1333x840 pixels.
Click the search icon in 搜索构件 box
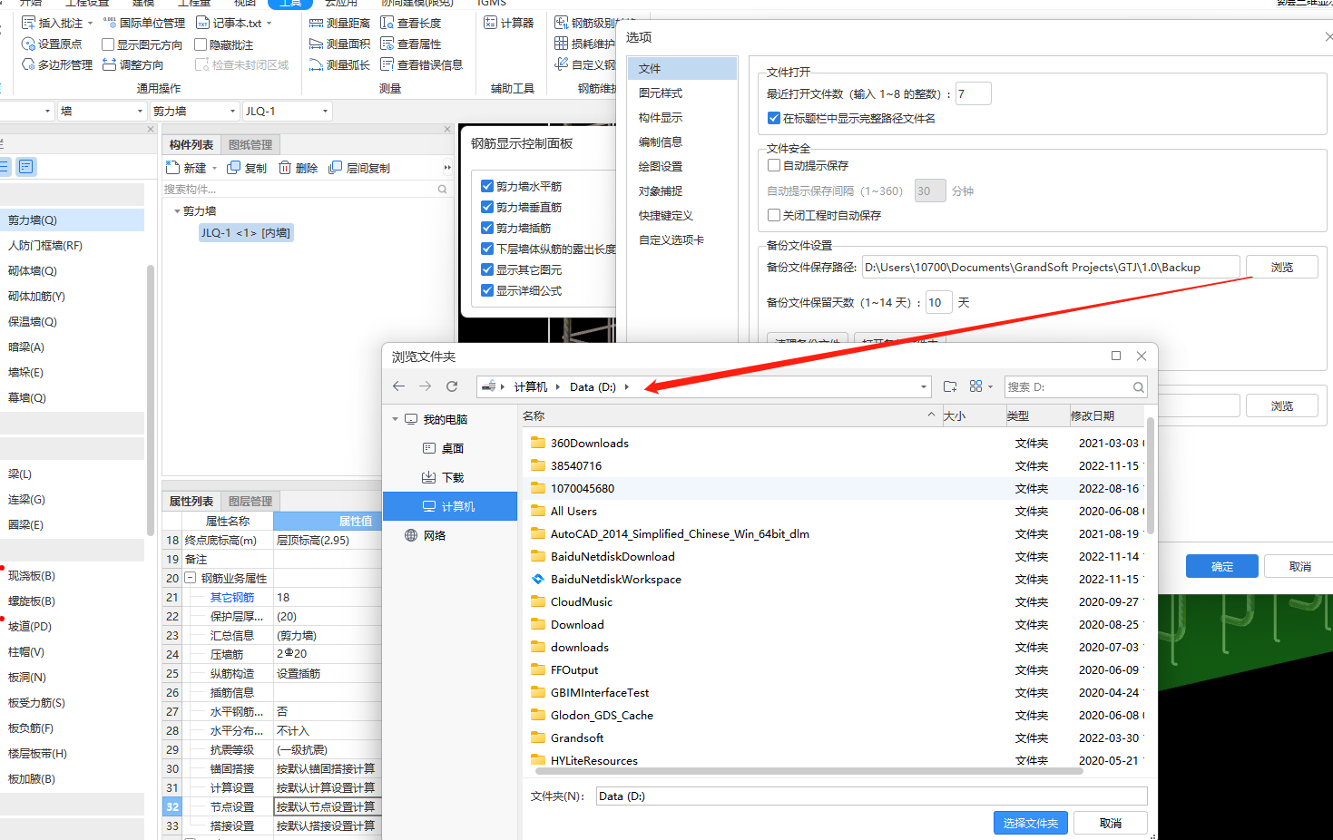[443, 190]
